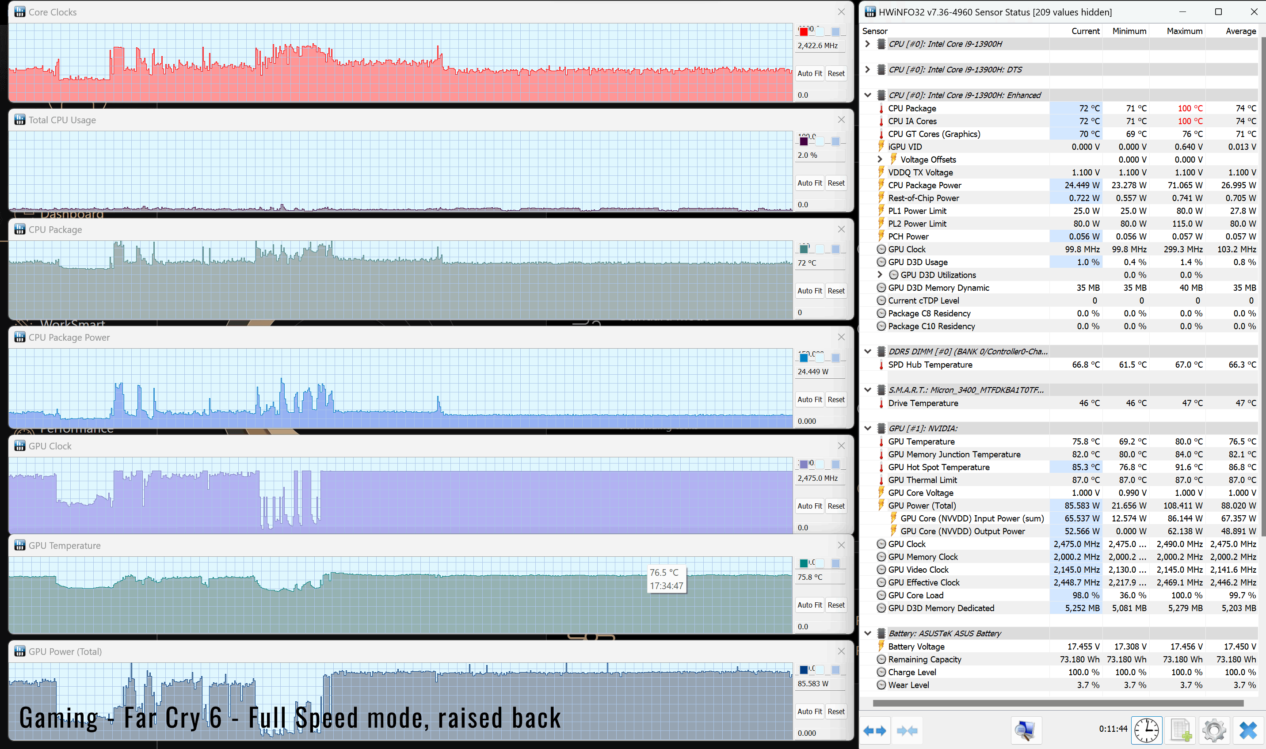Click thermometer icon beside SPD Hub Temperature
Screen dimensions: 1266x749
point(881,365)
